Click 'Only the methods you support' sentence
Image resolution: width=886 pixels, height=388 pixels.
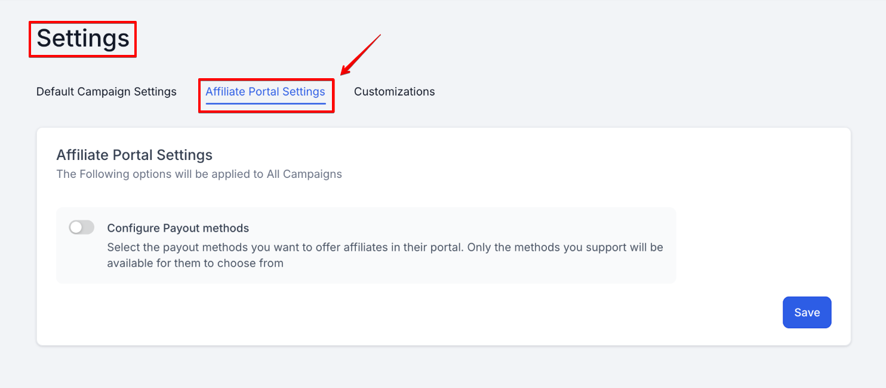(537, 247)
